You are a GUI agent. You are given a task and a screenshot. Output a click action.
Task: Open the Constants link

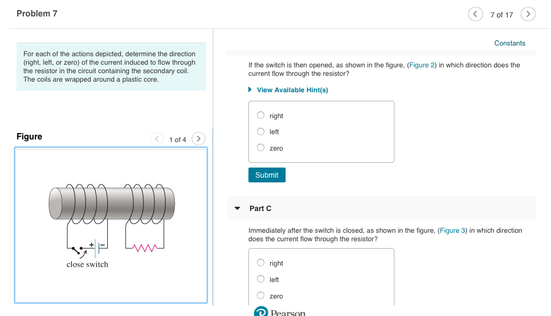[x=509, y=43]
